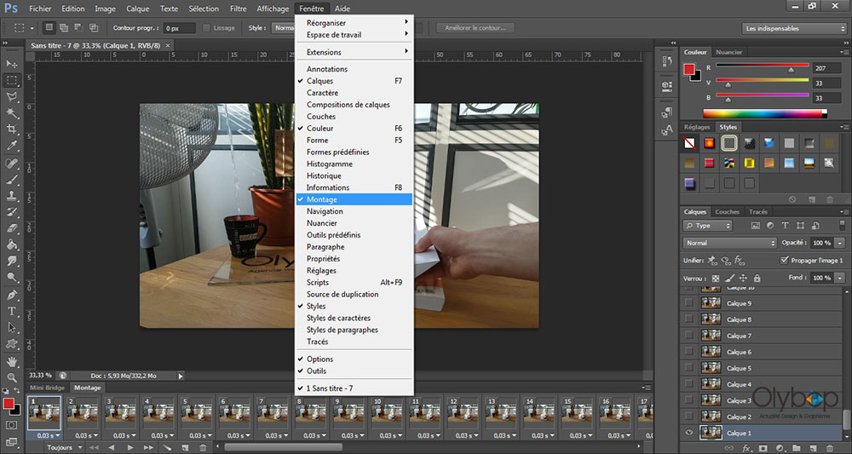Screen dimensions: 852x454
Task: Duplicate the selected frame in Montage panel
Action: (x=185, y=447)
